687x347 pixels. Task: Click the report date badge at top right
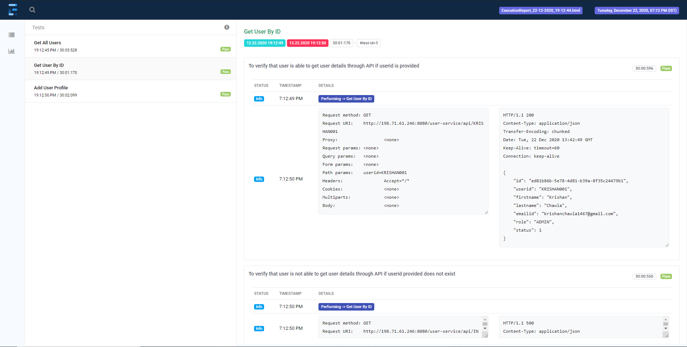tap(637, 10)
